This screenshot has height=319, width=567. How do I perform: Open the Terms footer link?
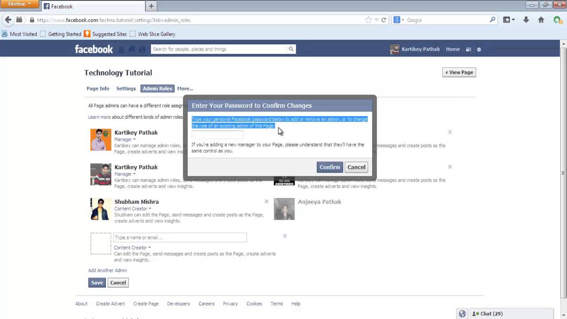[276, 303]
